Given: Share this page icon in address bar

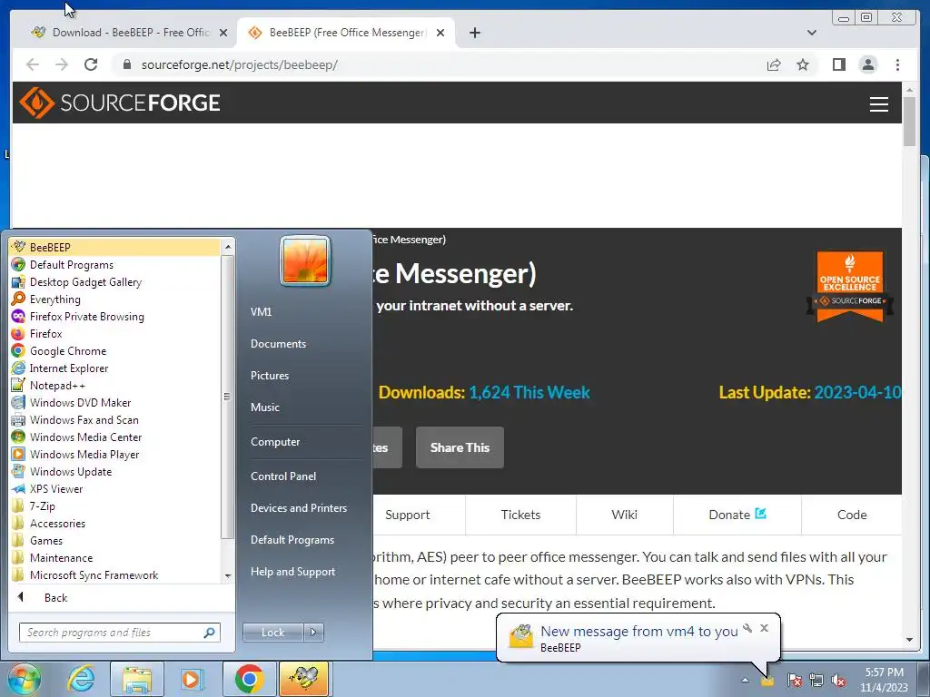Looking at the screenshot, I should (774, 64).
